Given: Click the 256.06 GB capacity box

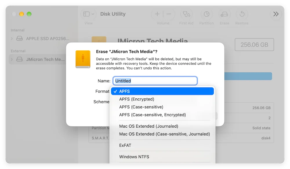Looking at the screenshot, I should (254, 45).
